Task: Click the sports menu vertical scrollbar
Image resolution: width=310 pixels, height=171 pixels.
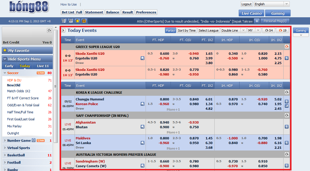Action: (x=55, y=86)
